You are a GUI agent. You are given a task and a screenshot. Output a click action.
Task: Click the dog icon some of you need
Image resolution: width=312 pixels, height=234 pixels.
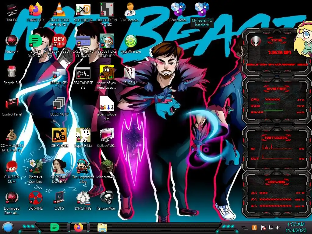[x=107, y=77]
